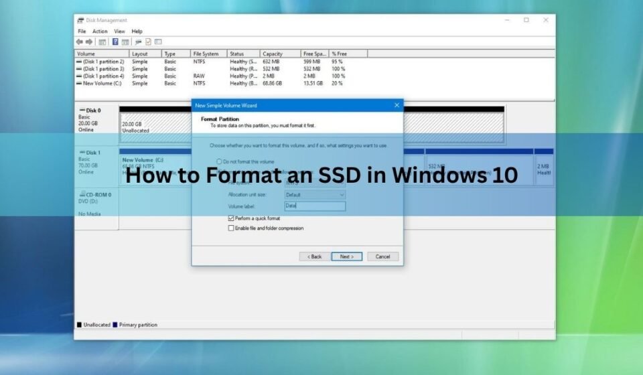The image size is (643, 375).
Task: Toggle Perform a quick format checkbox
Action: click(x=231, y=218)
